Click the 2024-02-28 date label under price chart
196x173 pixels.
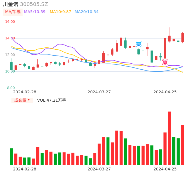point(25,92)
